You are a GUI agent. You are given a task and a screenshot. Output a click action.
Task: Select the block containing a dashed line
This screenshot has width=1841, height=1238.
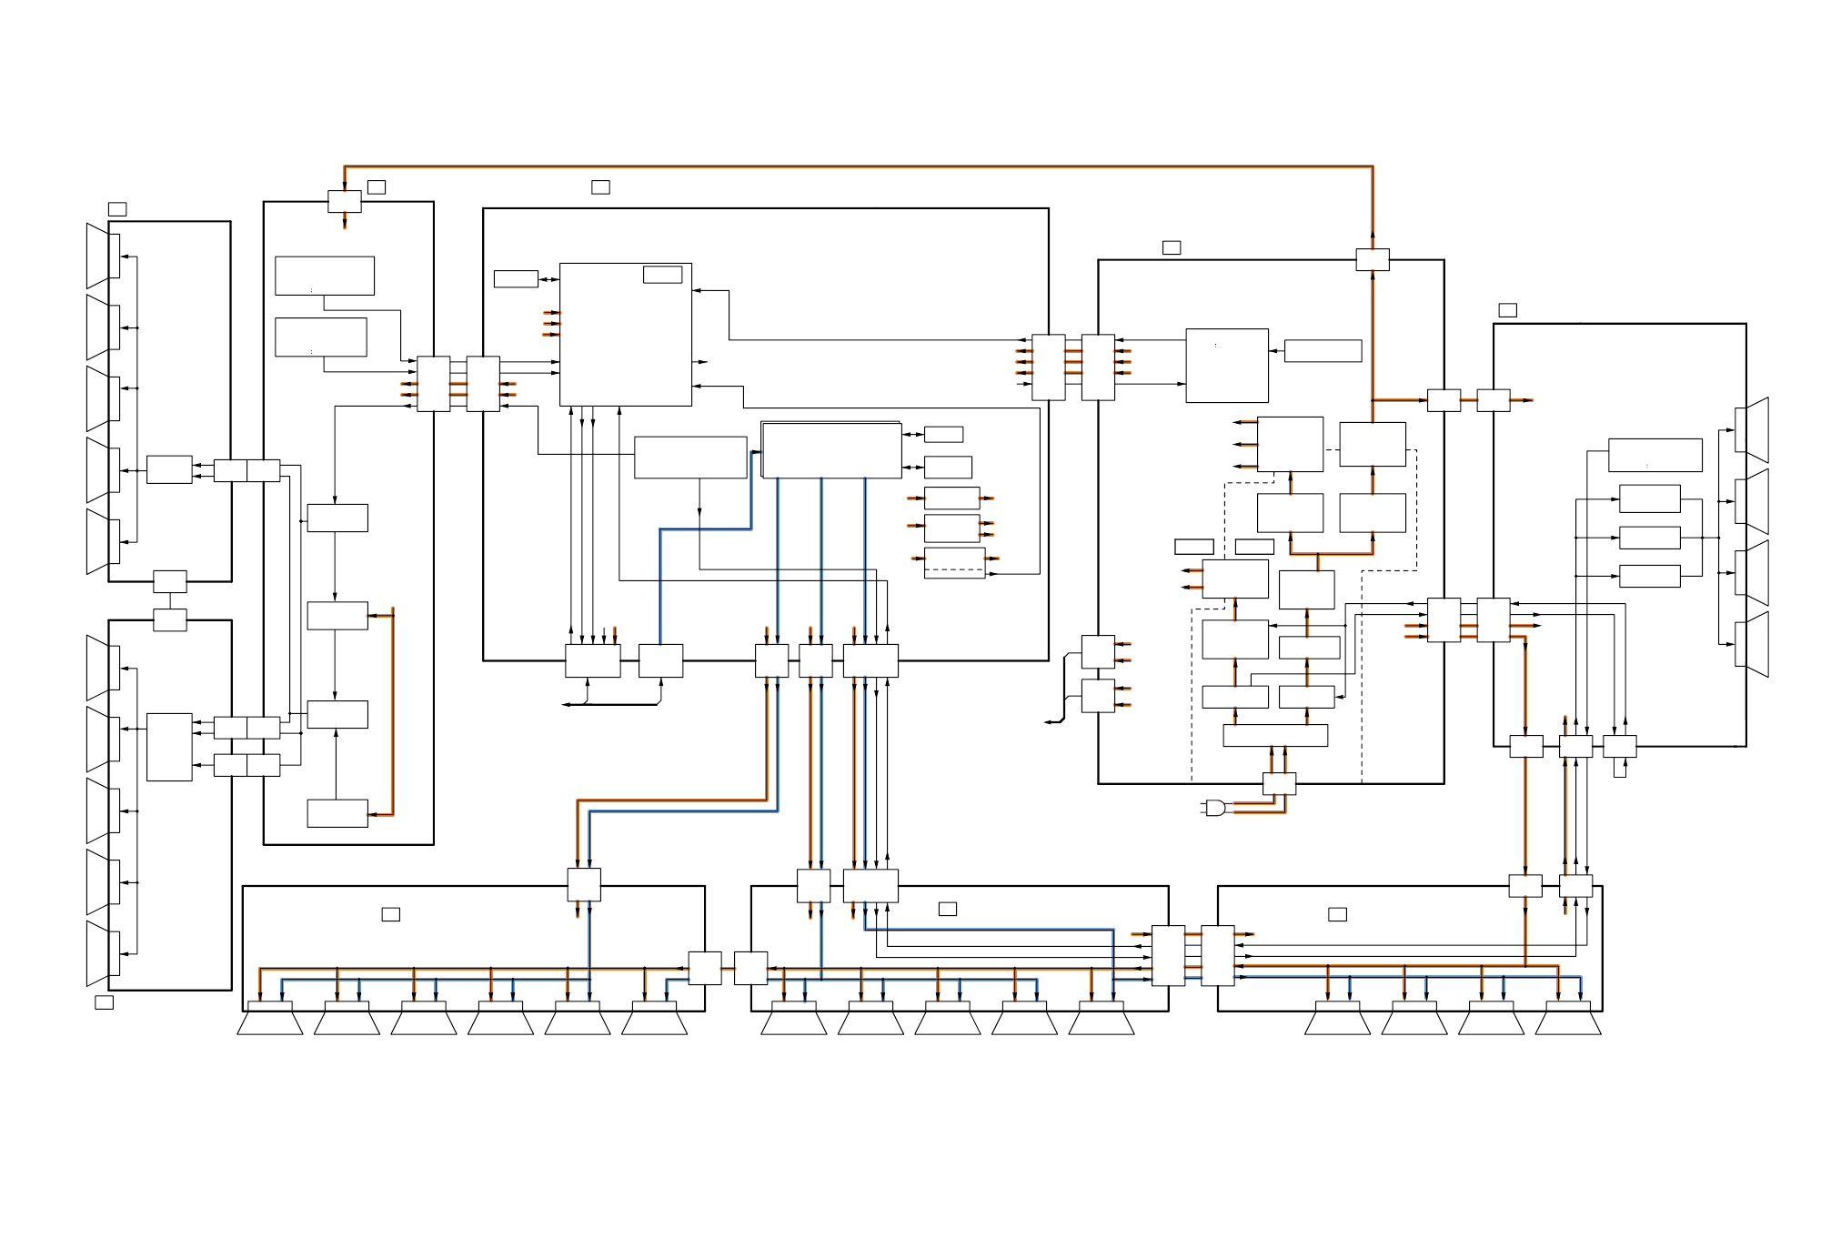(x=954, y=563)
